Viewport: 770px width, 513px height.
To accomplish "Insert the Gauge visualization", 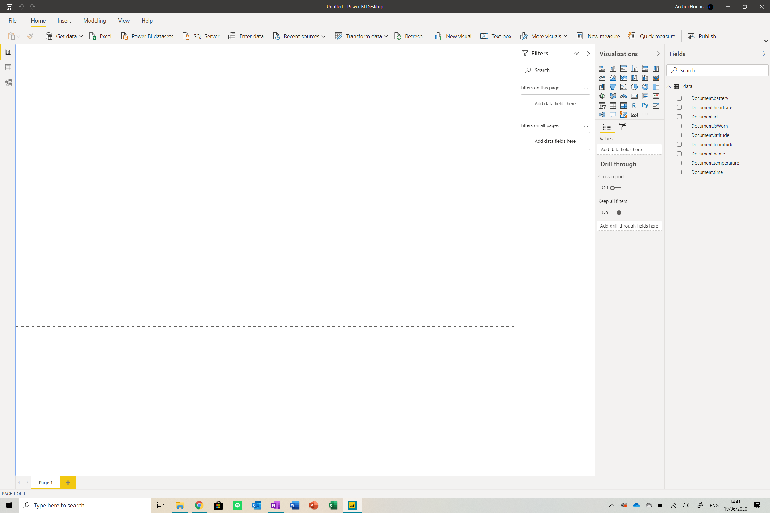I will [x=623, y=96].
